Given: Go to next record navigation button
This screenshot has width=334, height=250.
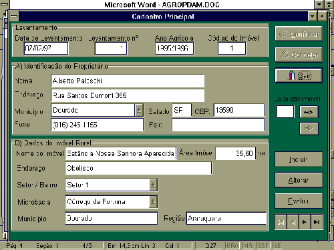Looking at the screenshot, I should (305, 222).
